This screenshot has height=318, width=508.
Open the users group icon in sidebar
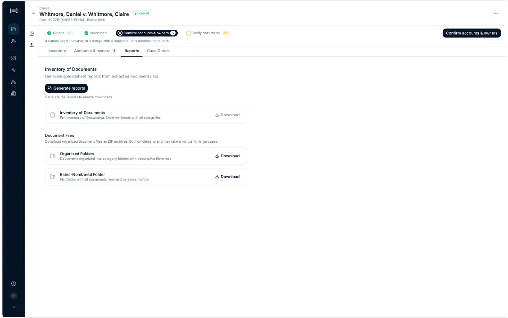point(13,82)
